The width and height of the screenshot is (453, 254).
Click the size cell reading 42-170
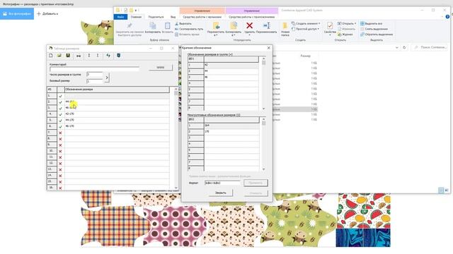(117, 114)
